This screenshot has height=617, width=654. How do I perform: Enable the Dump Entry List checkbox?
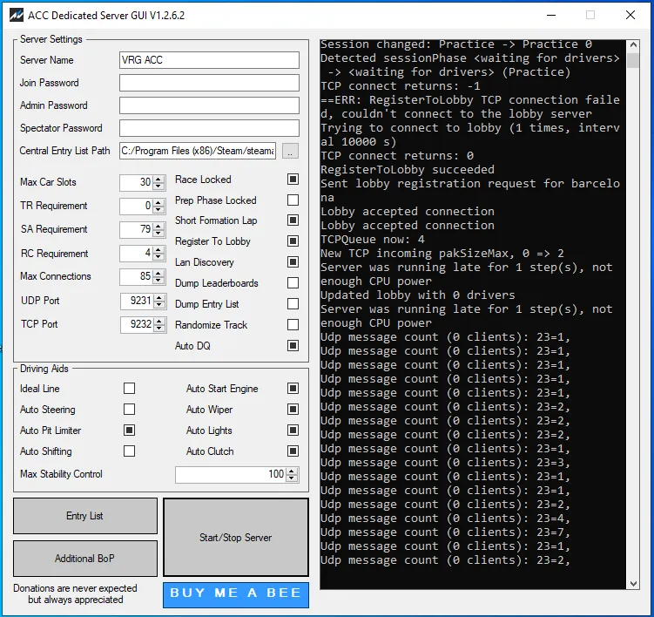pos(293,304)
